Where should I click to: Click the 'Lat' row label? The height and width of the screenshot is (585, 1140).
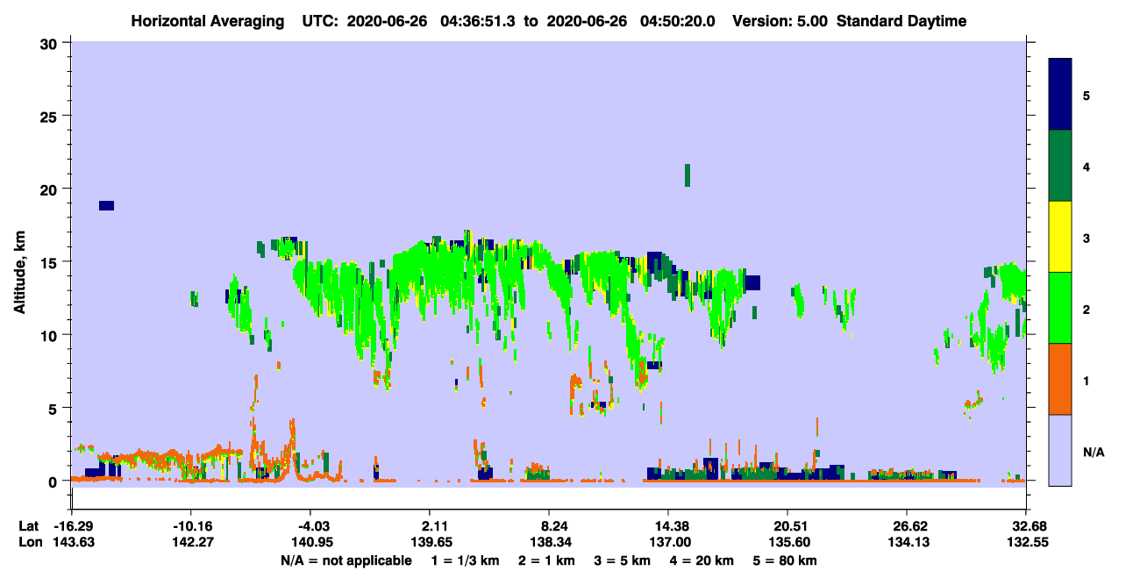coord(28,526)
